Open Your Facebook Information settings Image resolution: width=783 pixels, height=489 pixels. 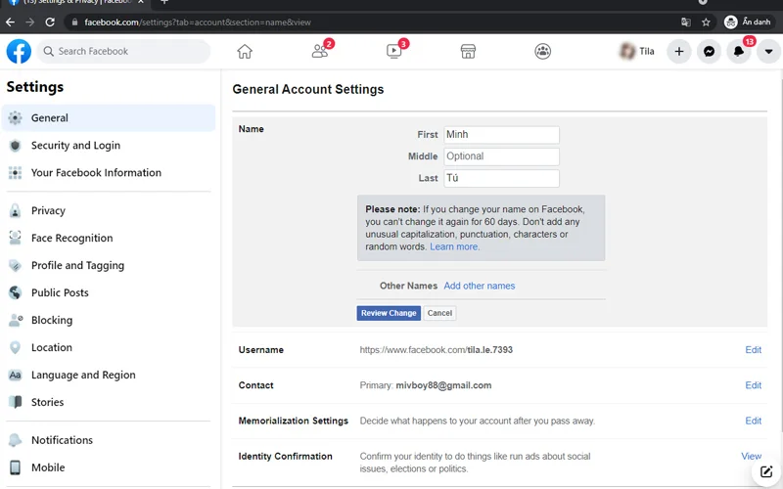(x=109, y=173)
